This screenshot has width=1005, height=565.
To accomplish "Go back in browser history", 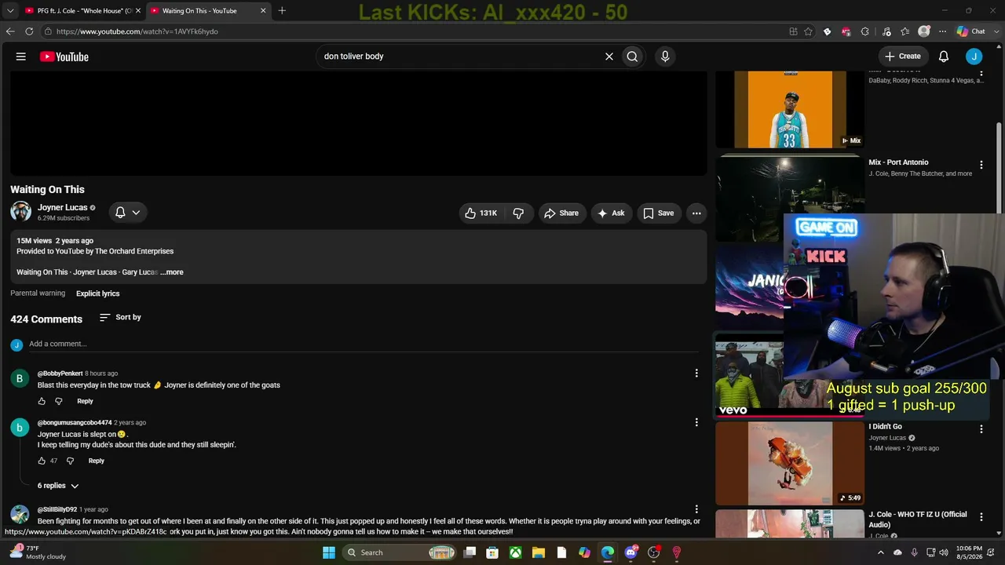I will pos(10,31).
